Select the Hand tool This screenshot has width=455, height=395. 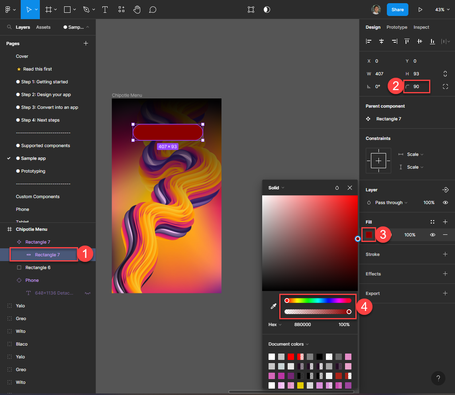137,9
